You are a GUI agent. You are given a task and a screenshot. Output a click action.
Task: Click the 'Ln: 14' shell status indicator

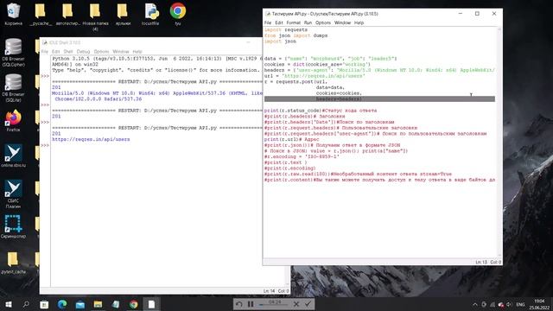(x=269, y=291)
